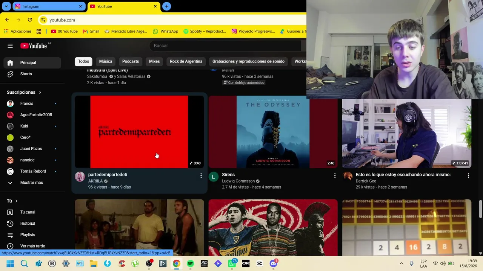Open the Juani Pazos subscription
This screenshot has width=483, height=271.
[x=32, y=149]
